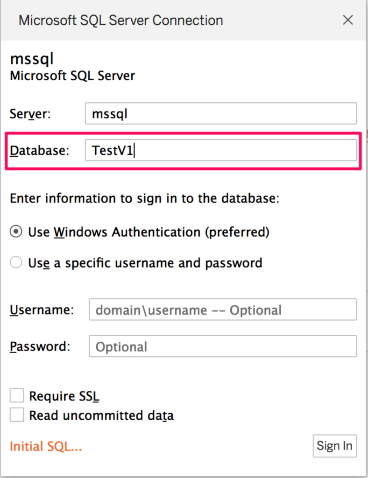Open the Initial SQL dialog

point(45,446)
